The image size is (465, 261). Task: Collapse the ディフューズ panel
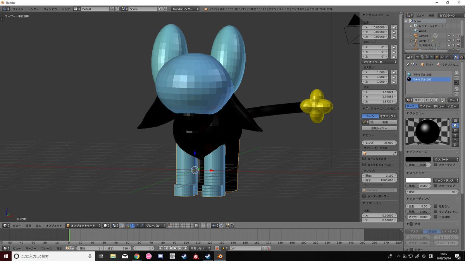(408, 152)
